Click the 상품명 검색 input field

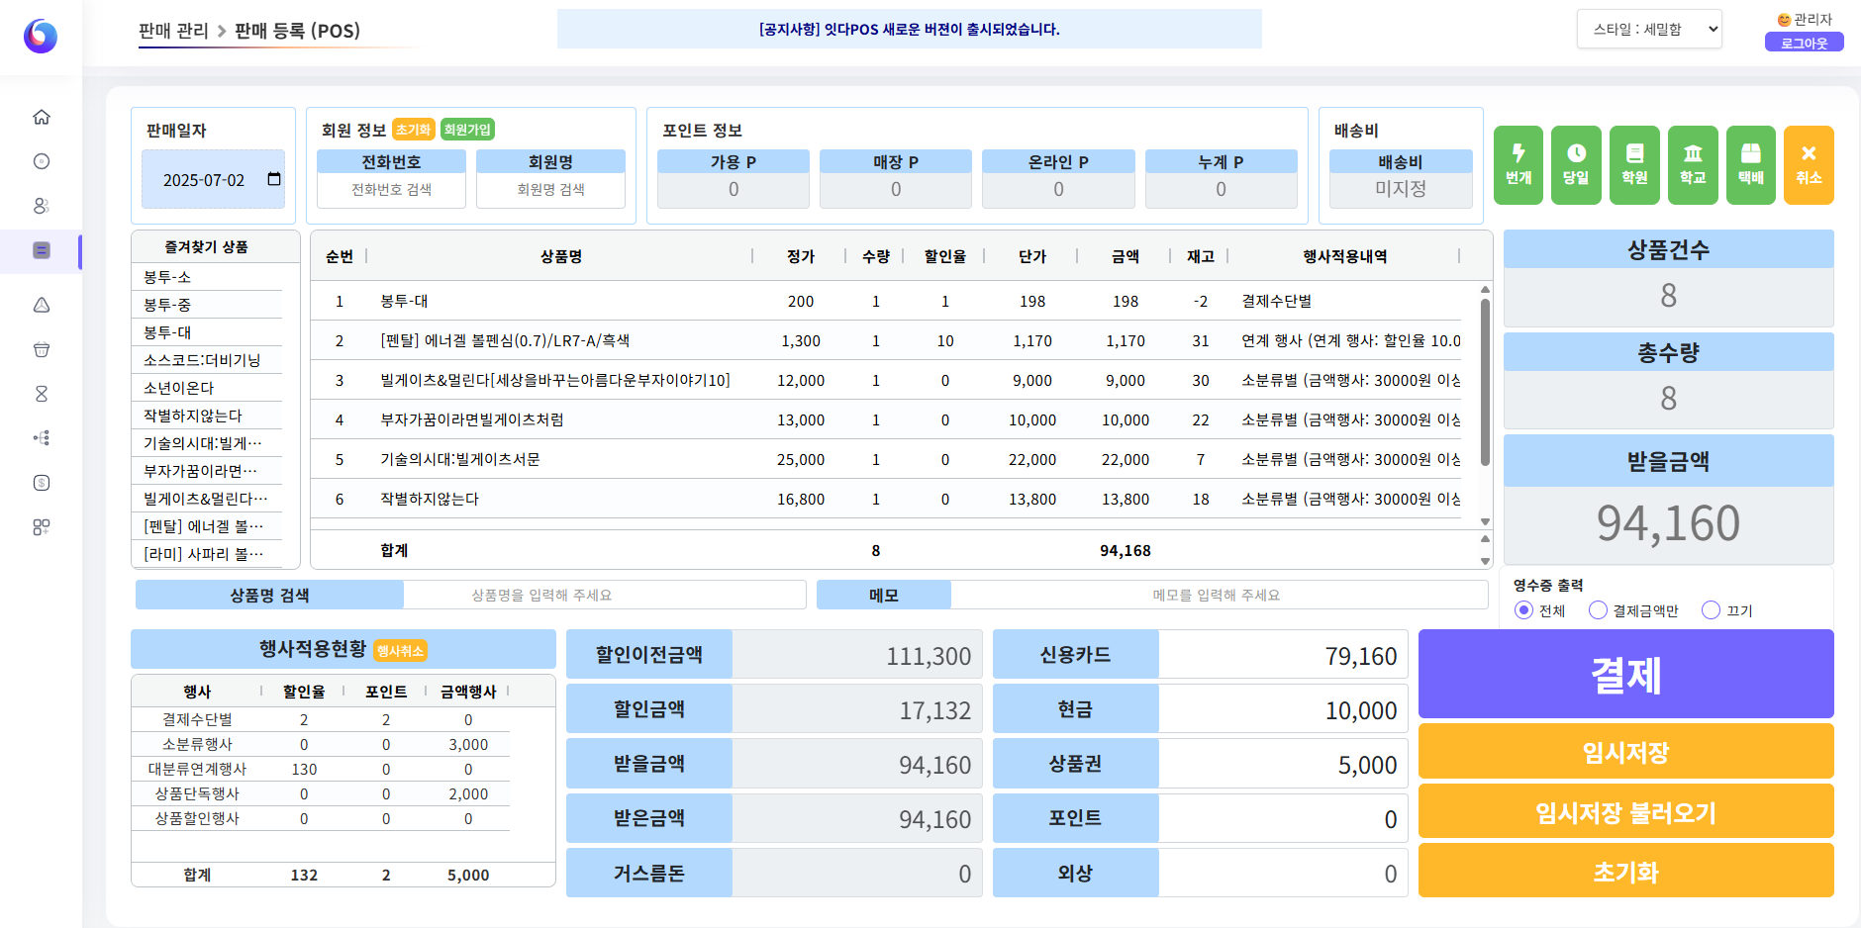coord(604,595)
